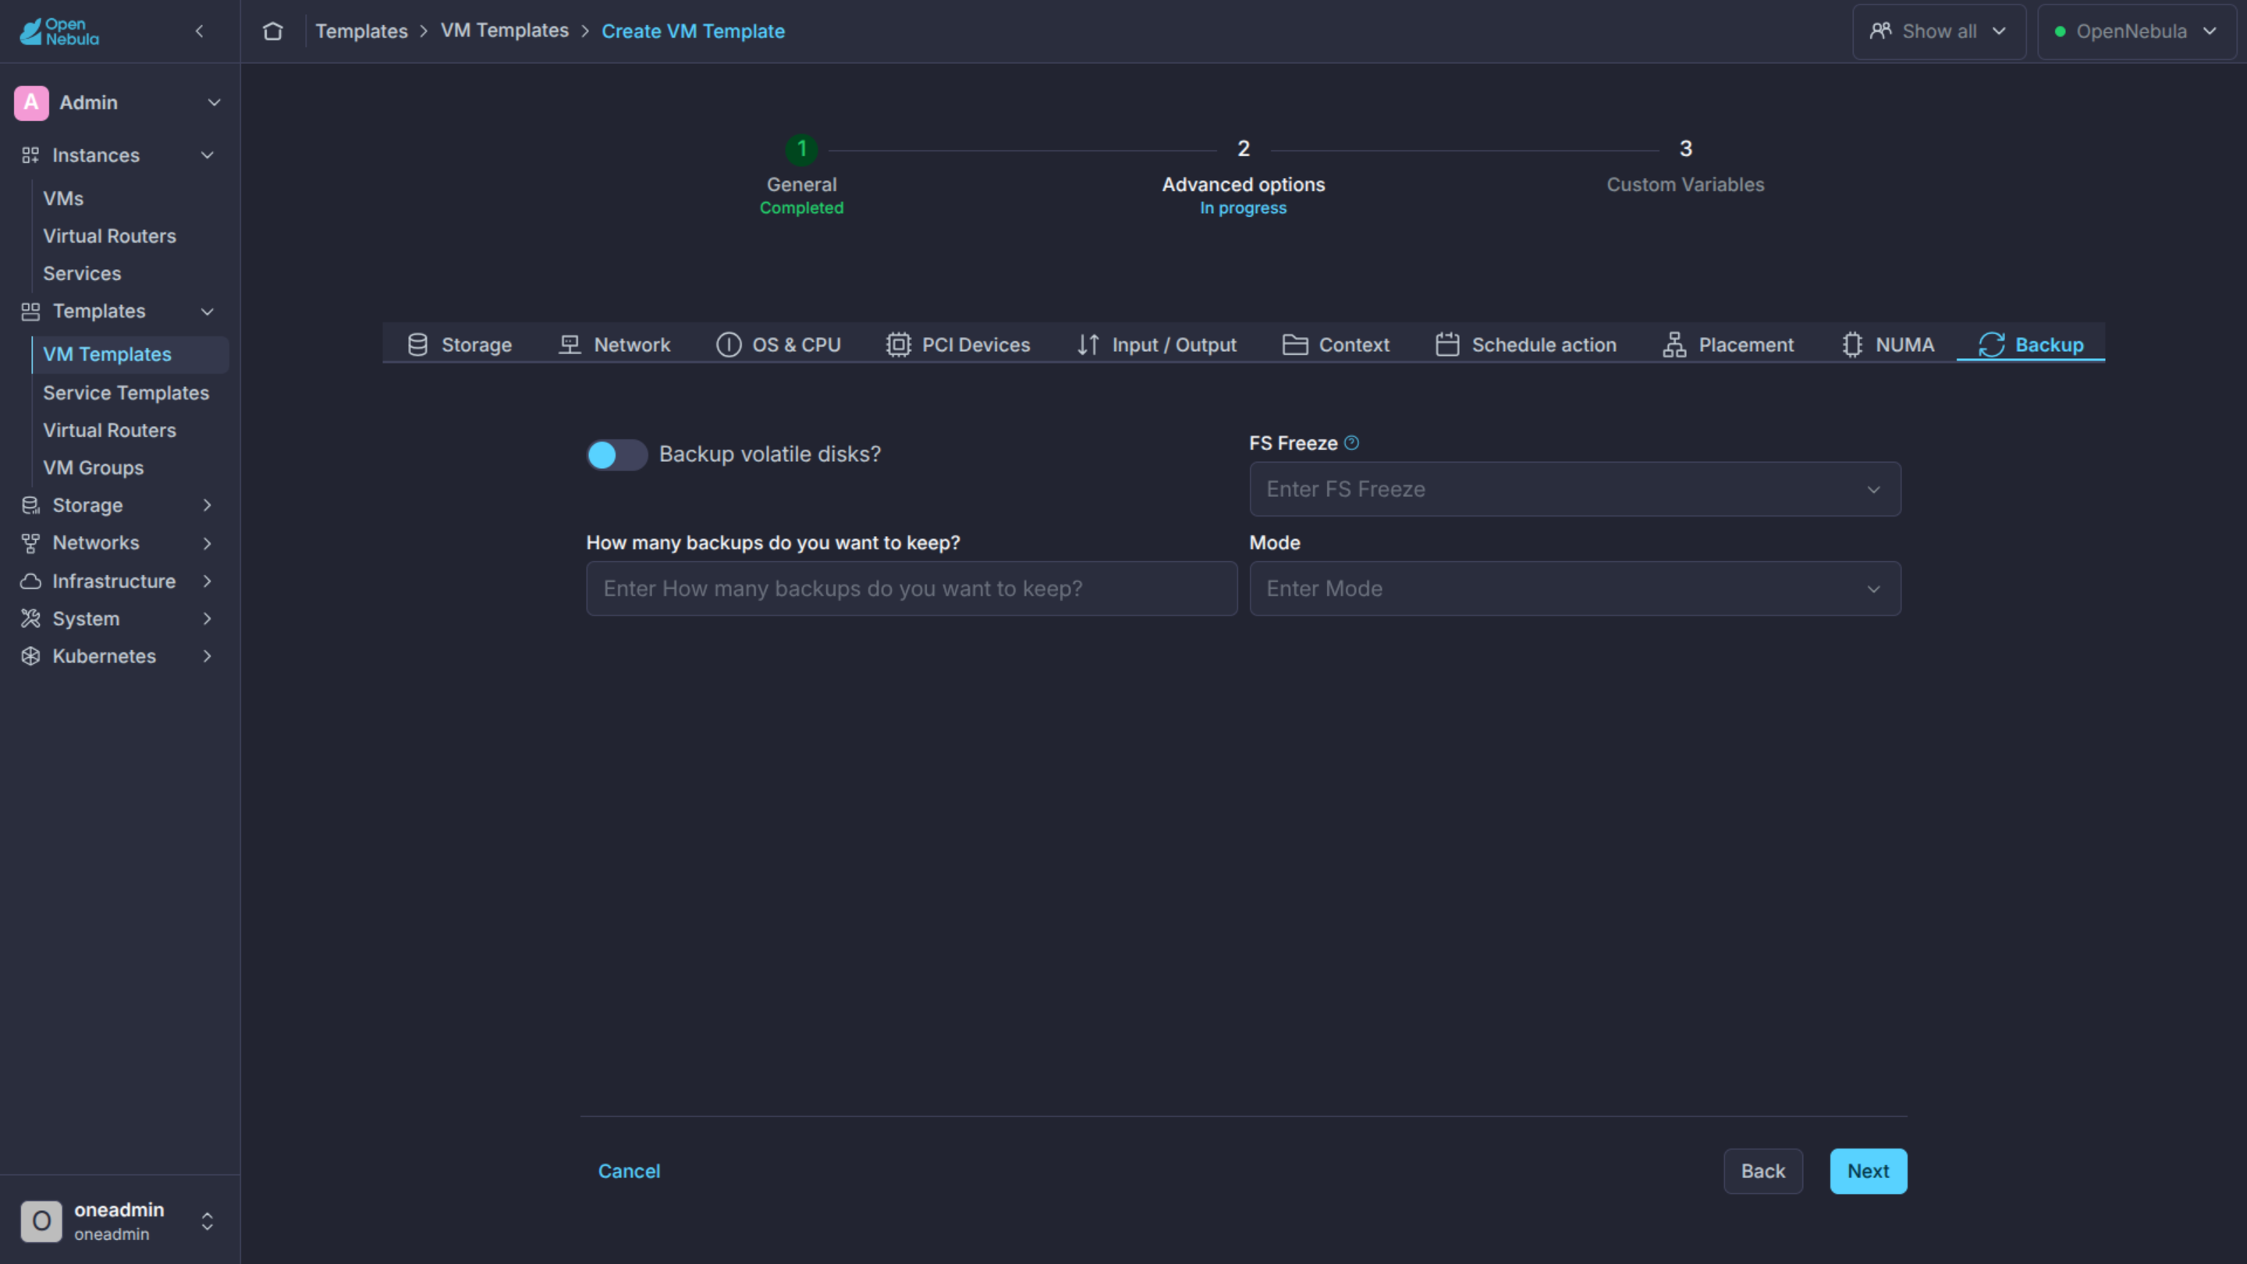Screen dimensions: 2247x1264
Task: Collapse the Instances section chevron
Action: pyautogui.click(x=208, y=155)
